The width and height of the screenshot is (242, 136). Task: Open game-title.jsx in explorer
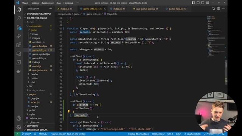(x=39, y=58)
